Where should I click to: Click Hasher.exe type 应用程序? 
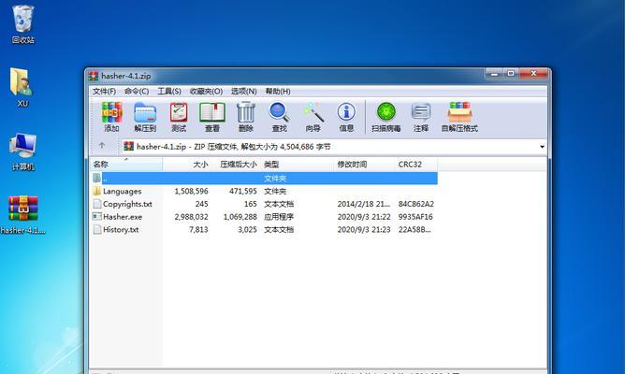point(279,217)
